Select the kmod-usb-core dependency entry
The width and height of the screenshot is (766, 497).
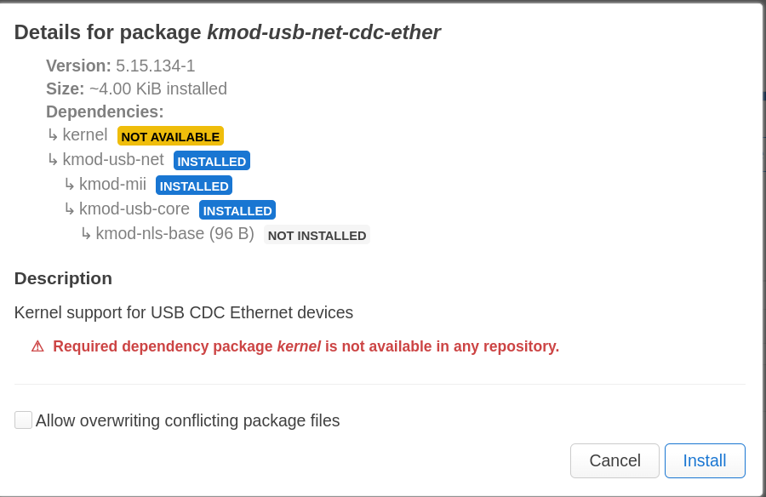point(134,209)
